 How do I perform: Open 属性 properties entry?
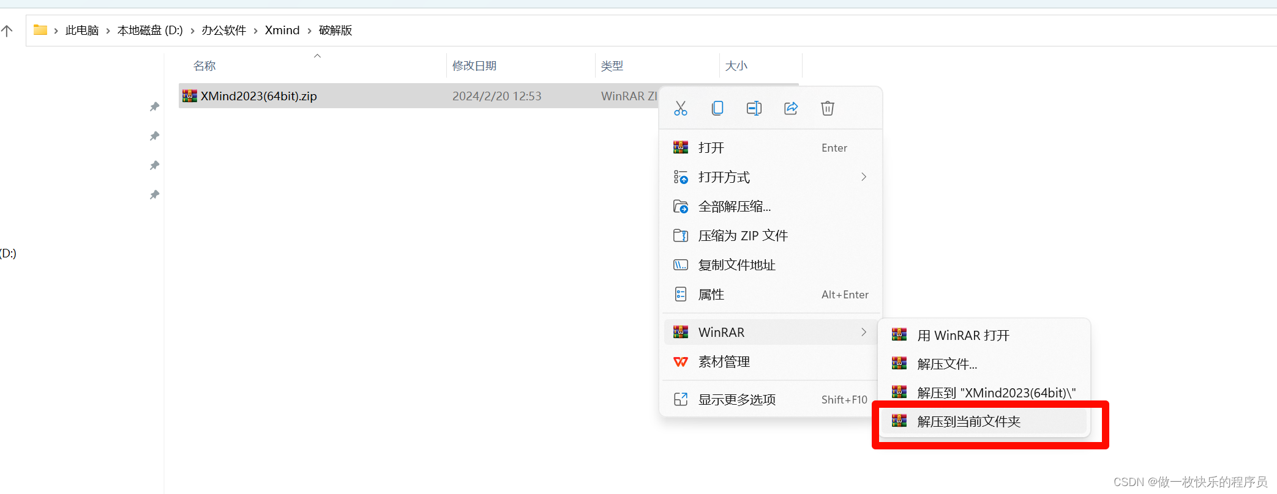(771, 294)
